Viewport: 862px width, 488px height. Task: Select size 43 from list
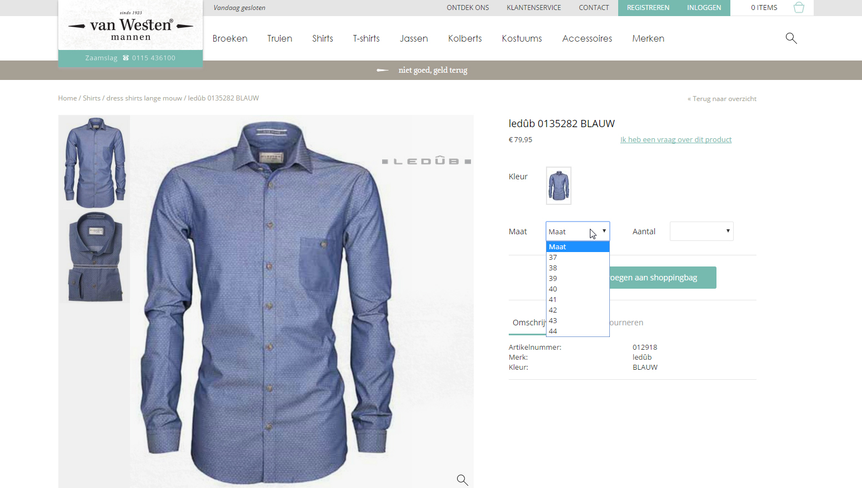pos(578,321)
